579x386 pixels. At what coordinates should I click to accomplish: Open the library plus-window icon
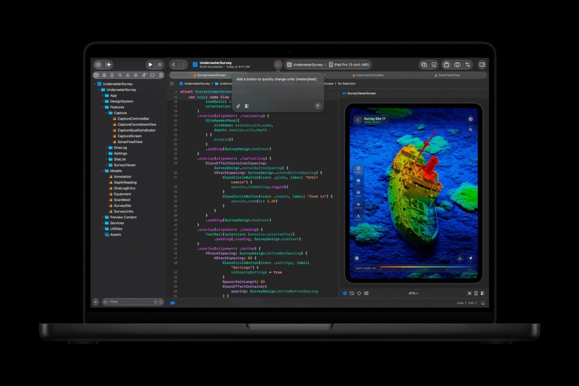(x=424, y=65)
